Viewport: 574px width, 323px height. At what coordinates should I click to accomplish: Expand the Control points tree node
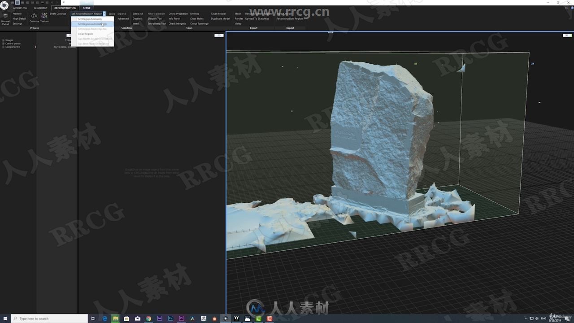coord(3,44)
